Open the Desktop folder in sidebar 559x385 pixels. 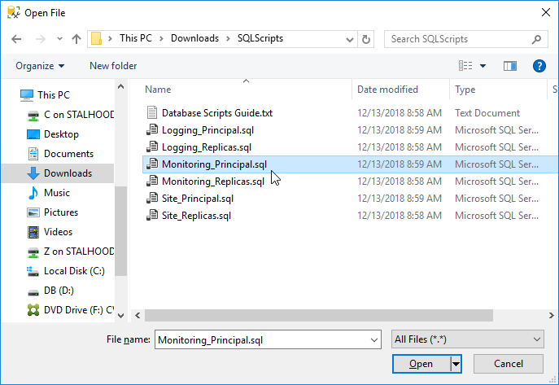coord(61,134)
